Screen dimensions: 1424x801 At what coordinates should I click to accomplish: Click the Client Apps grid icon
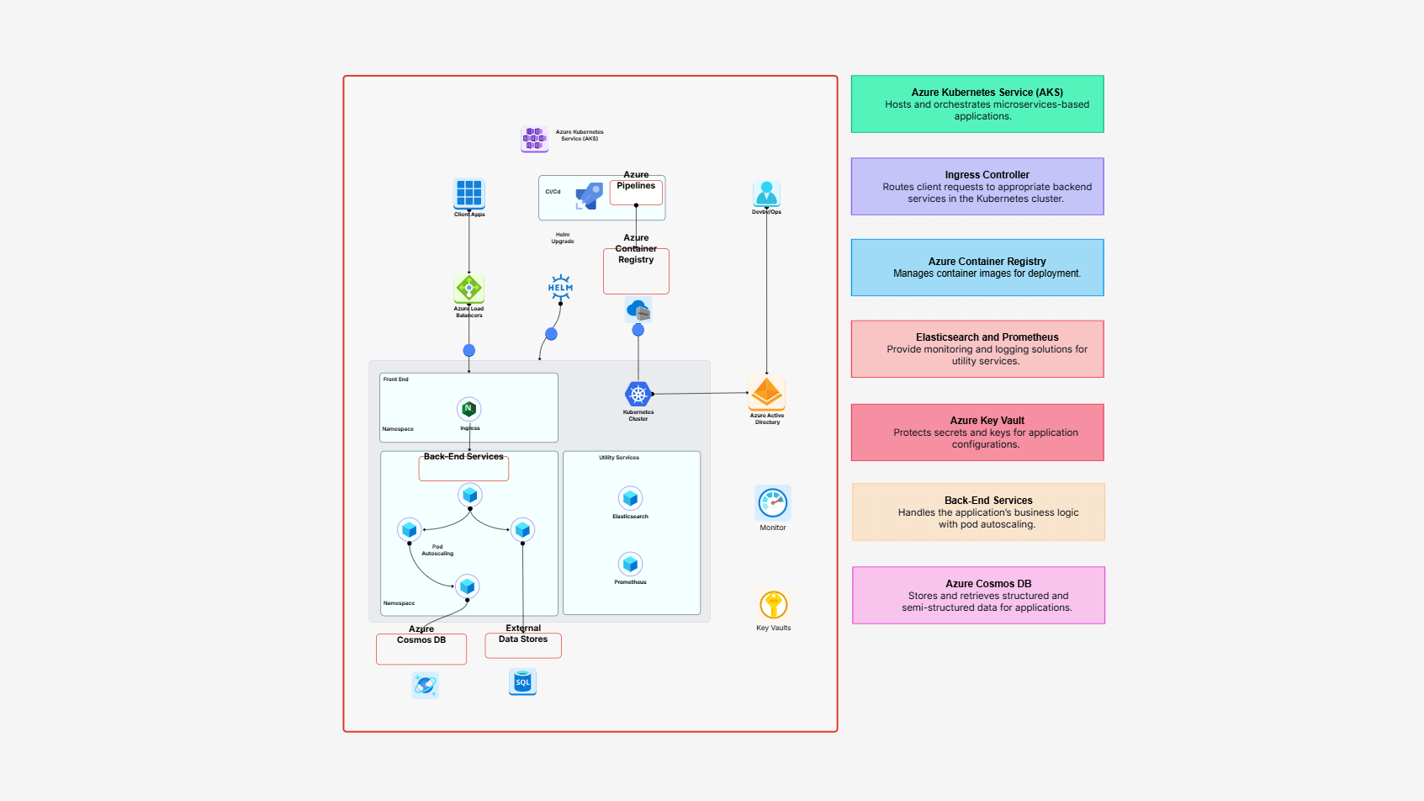pos(468,194)
